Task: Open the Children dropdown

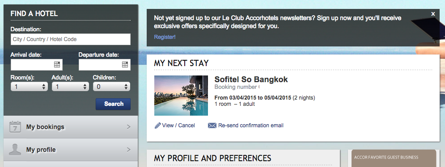Action: click(x=111, y=87)
